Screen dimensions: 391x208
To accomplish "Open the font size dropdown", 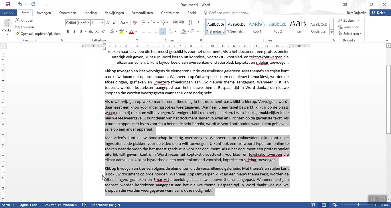I will tap(102, 23).
